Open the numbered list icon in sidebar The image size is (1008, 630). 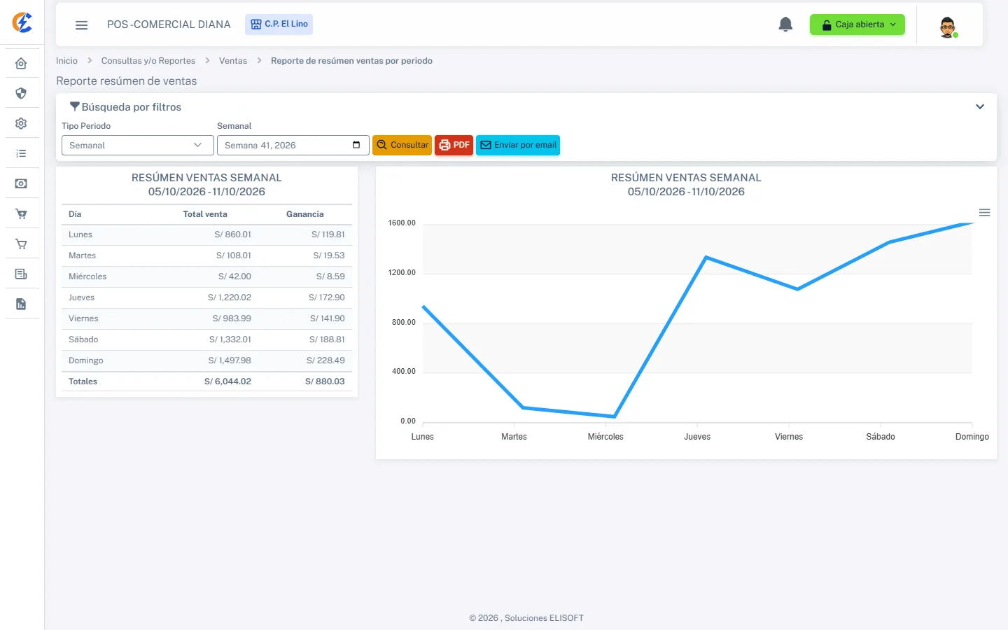[21, 153]
